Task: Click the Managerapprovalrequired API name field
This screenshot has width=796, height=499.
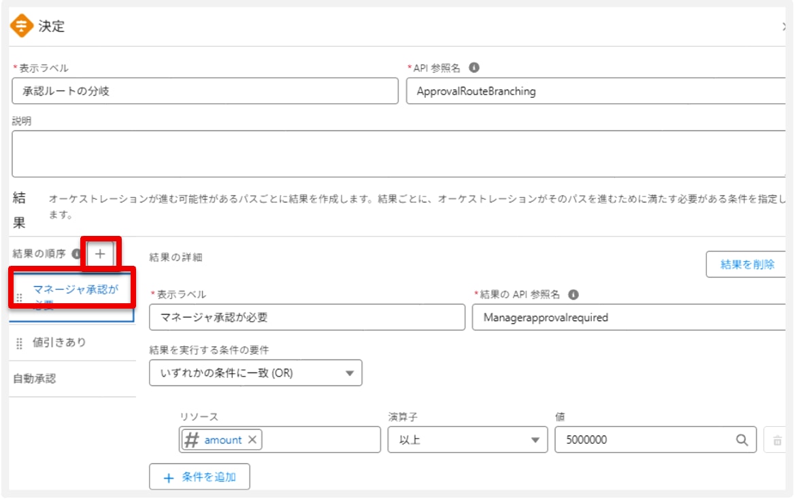Action: [x=626, y=317]
